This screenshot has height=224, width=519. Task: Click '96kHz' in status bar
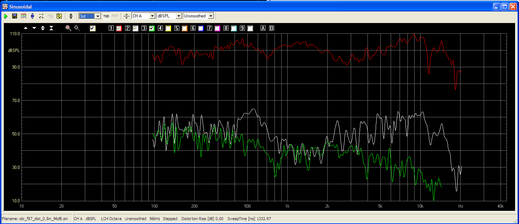pyautogui.click(x=154, y=219)
